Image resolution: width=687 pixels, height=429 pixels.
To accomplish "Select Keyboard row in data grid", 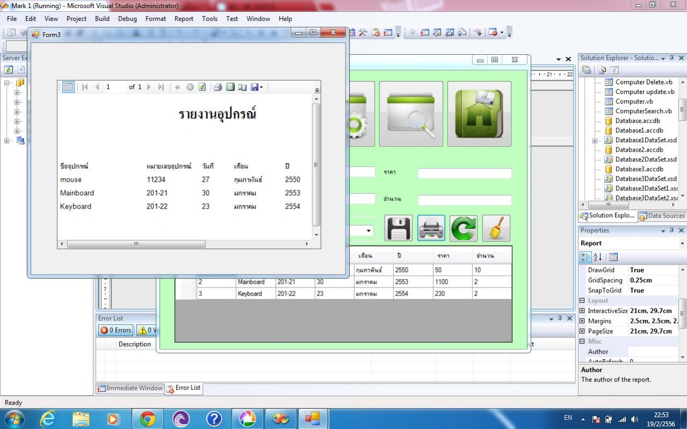I will tap(343, 294).
